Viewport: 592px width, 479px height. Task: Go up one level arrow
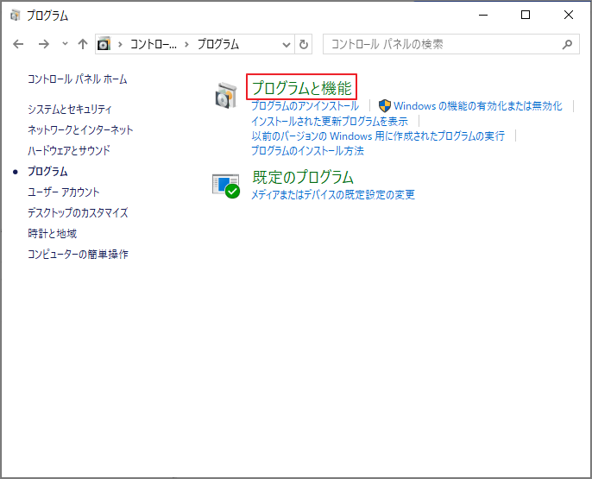click(x=83, y=44)
